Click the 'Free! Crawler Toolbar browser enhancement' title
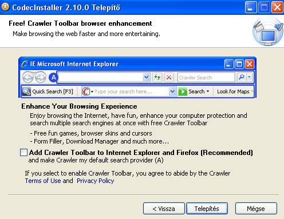The height and width of the screenshot is (219, 284). tap(80, 23)
